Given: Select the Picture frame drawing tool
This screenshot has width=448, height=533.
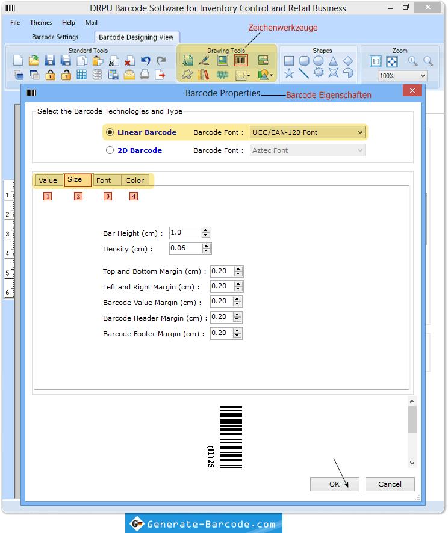Looking at the screenshot, I should point(222,61).
